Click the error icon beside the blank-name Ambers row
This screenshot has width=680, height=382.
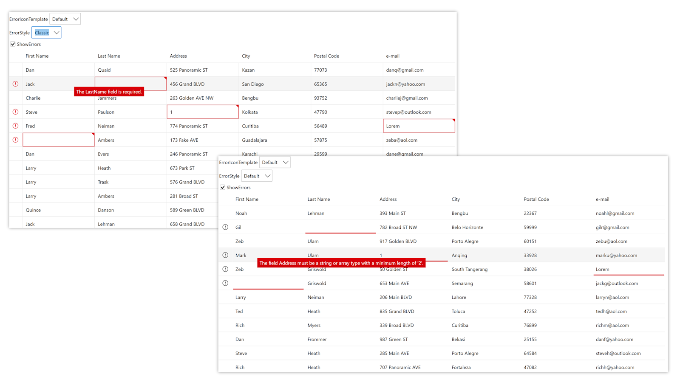(15, 140)
